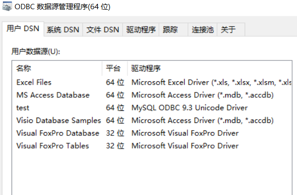Click 64 位 cell of Excel Files row

tap(115, 82)
